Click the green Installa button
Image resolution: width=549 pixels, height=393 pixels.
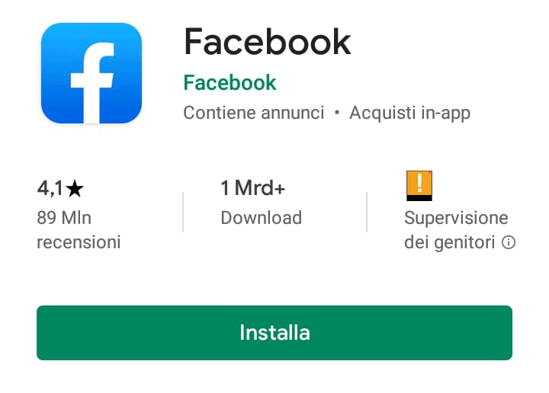pyautogui.click(x=274, y=333)
